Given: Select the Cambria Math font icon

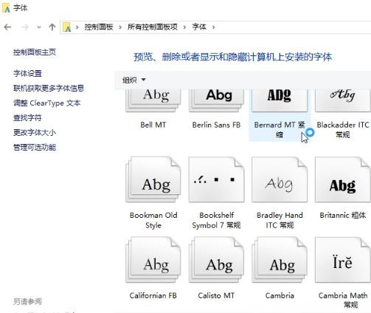Looking at the screenshot, I should [343, 260].
